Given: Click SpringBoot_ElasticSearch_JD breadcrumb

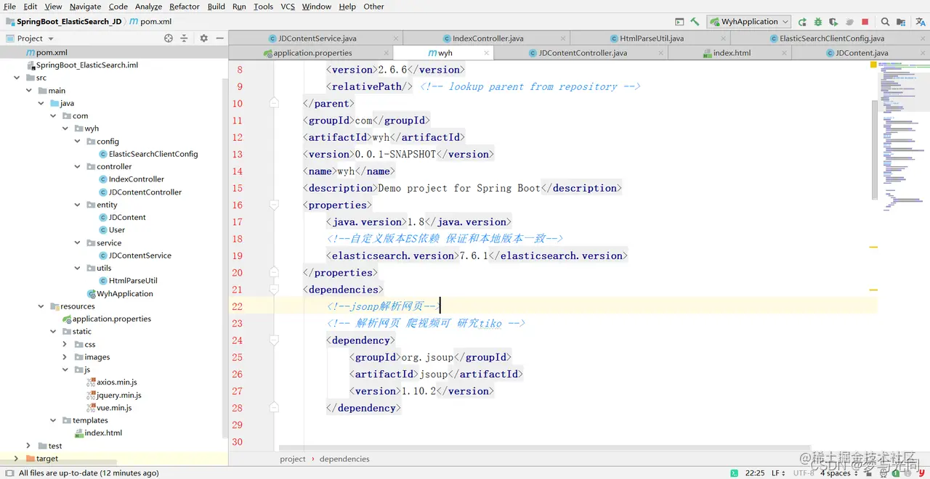Looking at the screenshot, I should tap(69, 22).
